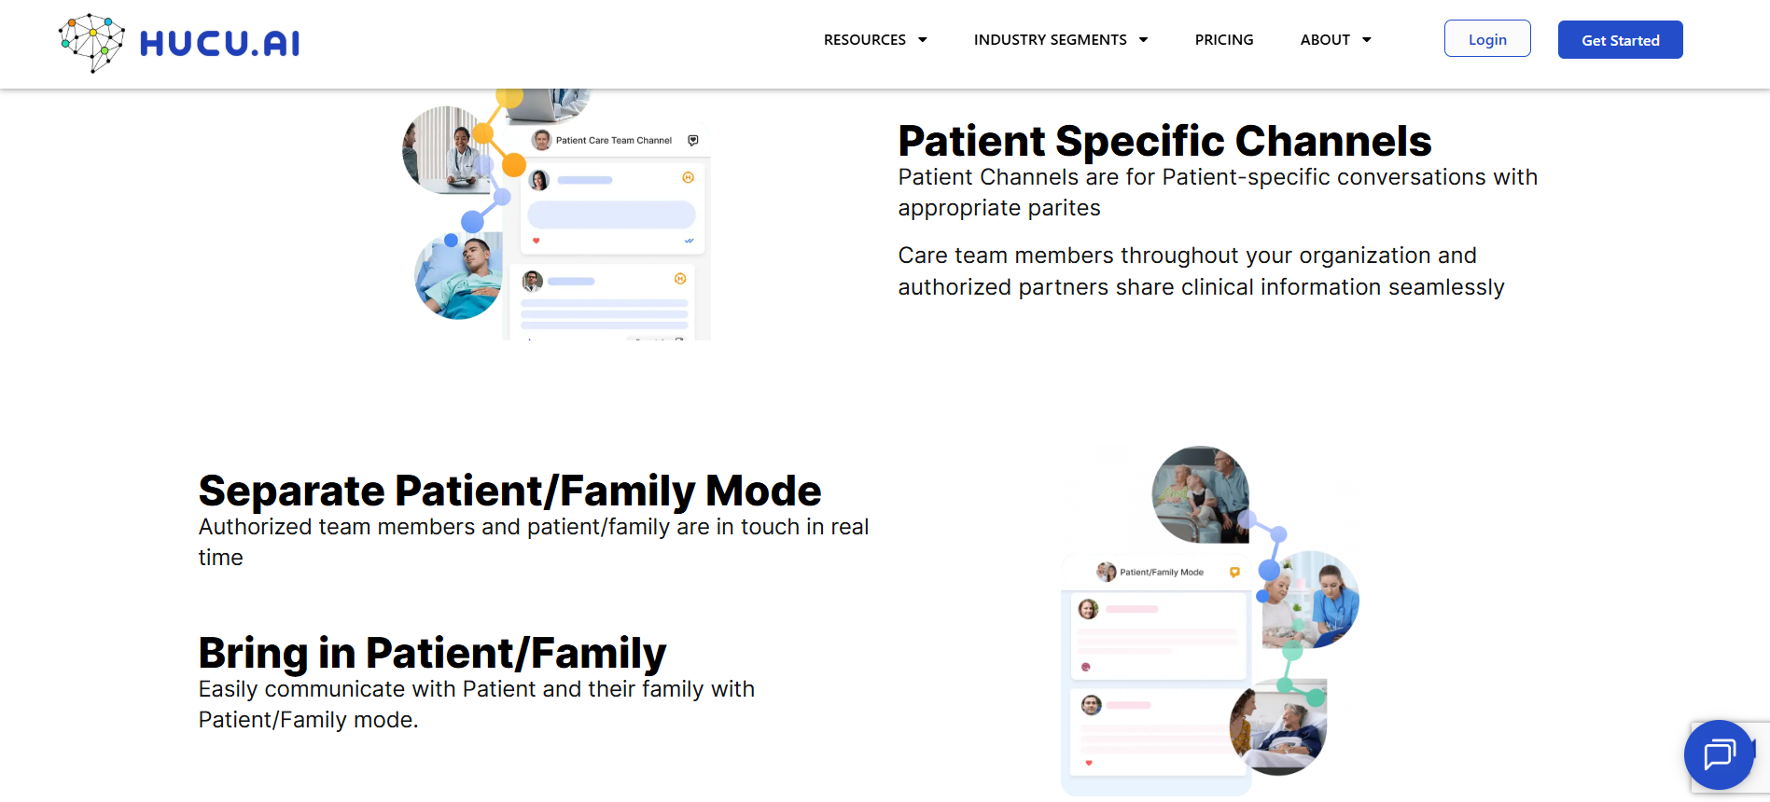Image resolution: width=1770 pixels, height=802 pixels.
Task: Click the Login button
Action: [x=1487, y=38]
